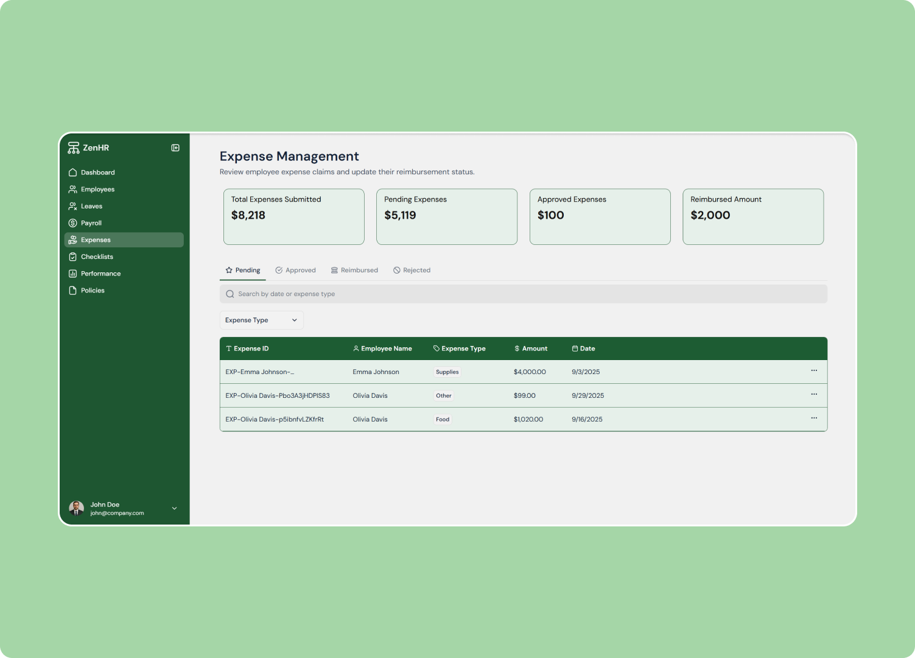Focus the search by date field

[x=524, y=294]
